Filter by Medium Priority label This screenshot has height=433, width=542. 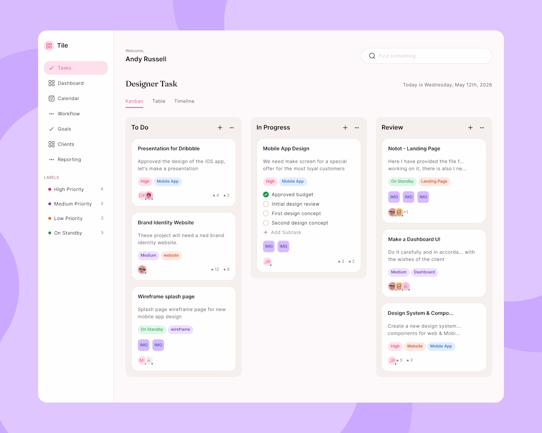(76, 204)
